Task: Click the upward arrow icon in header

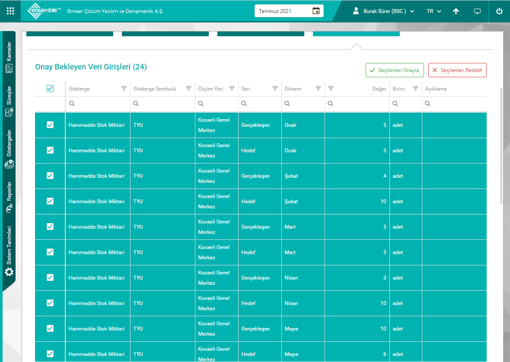Action: click(456, 11)
